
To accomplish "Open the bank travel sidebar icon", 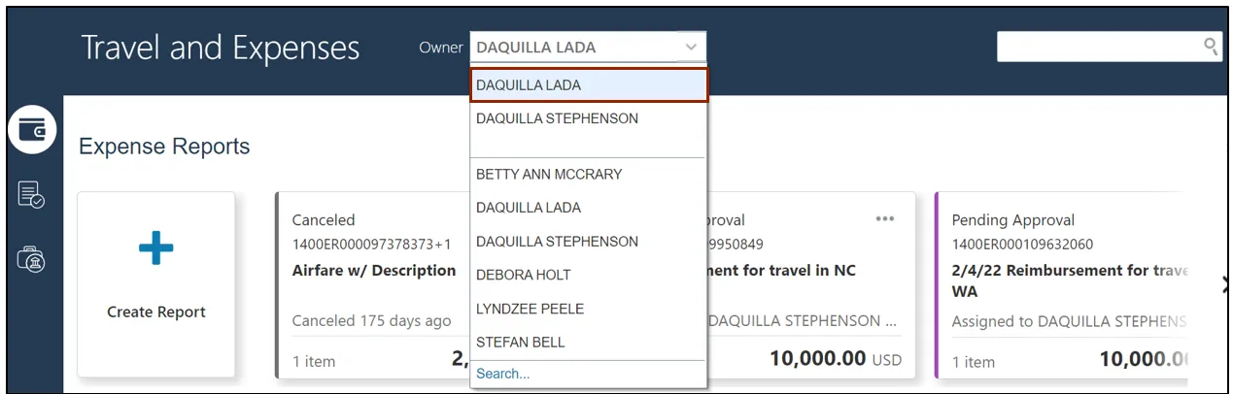I will pos(31,259).
